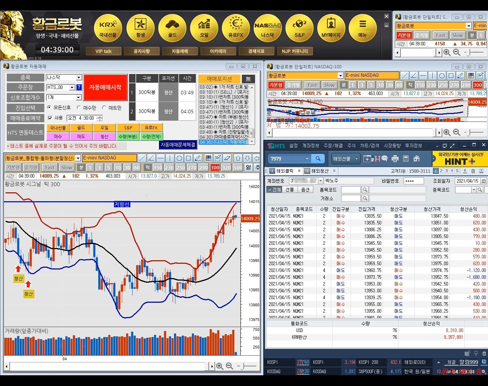Click the up arrow icon in main chart
Viewport: 488px width, 386px height.
tap(238, 158)
